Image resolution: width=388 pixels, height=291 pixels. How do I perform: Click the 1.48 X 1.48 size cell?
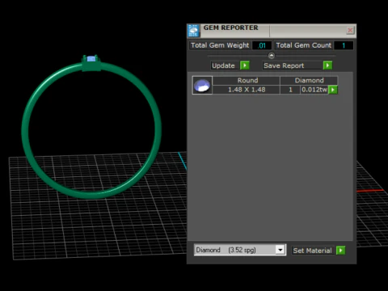coord(247,90)
